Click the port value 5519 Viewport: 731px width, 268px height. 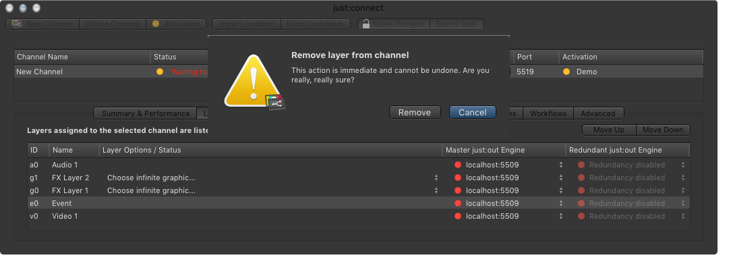point(525,72)
